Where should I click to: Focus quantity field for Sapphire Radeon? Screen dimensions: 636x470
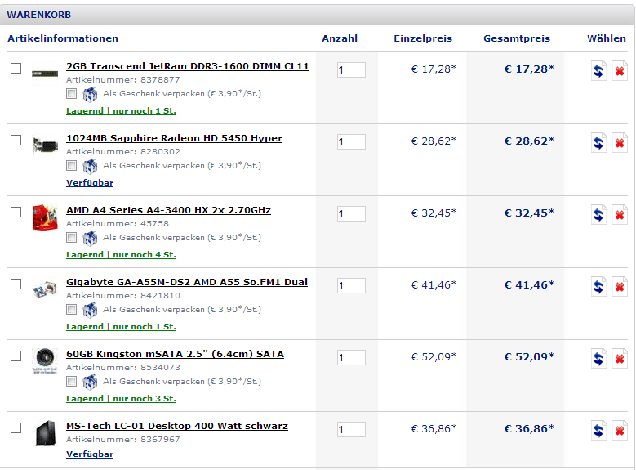[x=351, y=141]
